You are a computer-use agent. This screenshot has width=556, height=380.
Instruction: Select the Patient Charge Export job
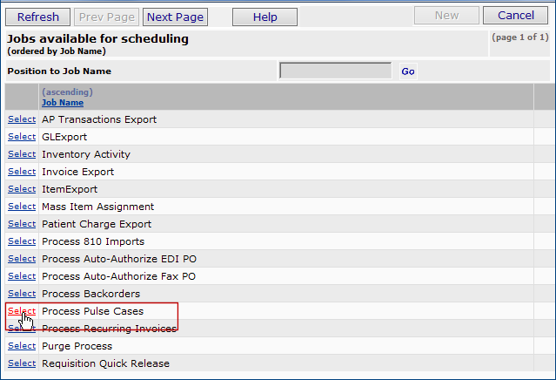(x=22, y=224)
